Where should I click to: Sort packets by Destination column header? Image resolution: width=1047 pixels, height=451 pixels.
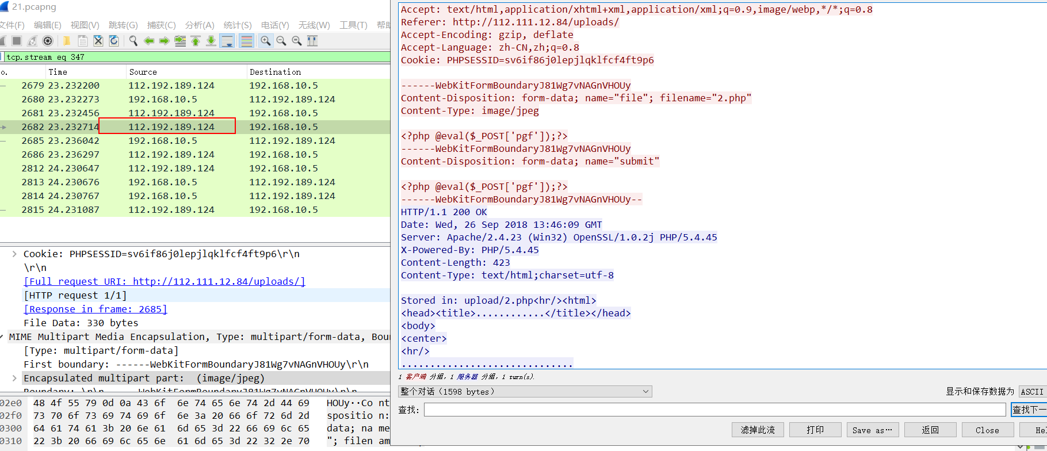[319, 72]
